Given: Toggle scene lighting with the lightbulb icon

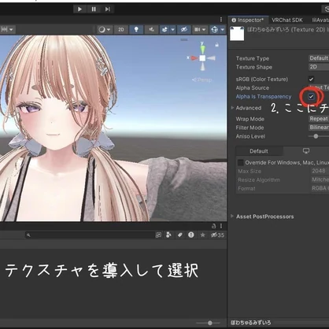Looking at the screenshot, I should tap(136, 30).
